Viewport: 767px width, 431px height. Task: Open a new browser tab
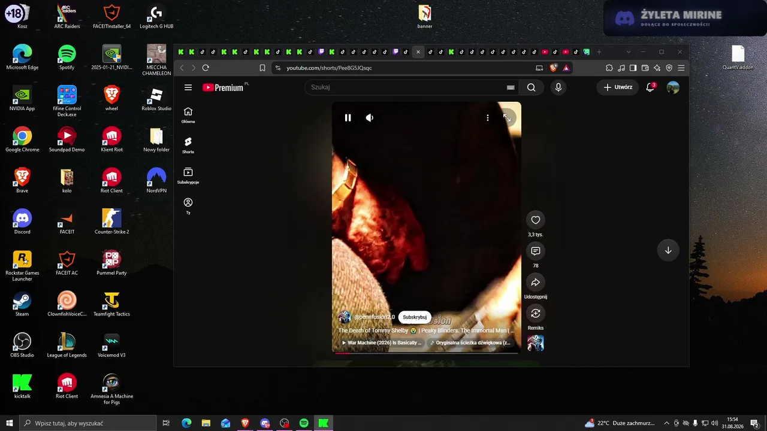[x=599, y=52]
